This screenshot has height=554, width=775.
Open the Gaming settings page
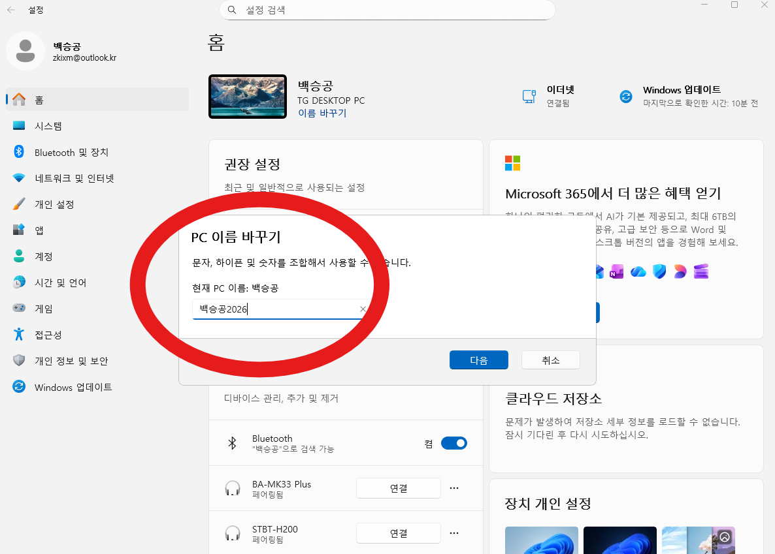pos(44,309)
